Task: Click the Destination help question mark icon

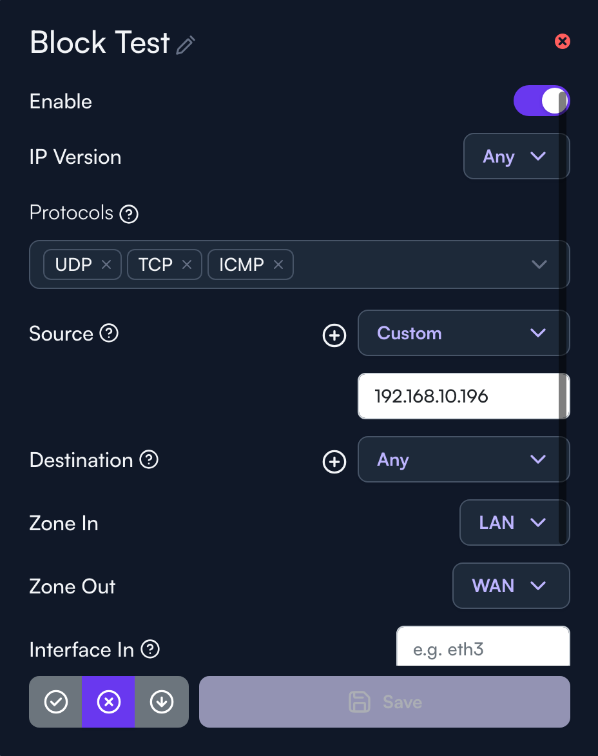Action: 149,459
